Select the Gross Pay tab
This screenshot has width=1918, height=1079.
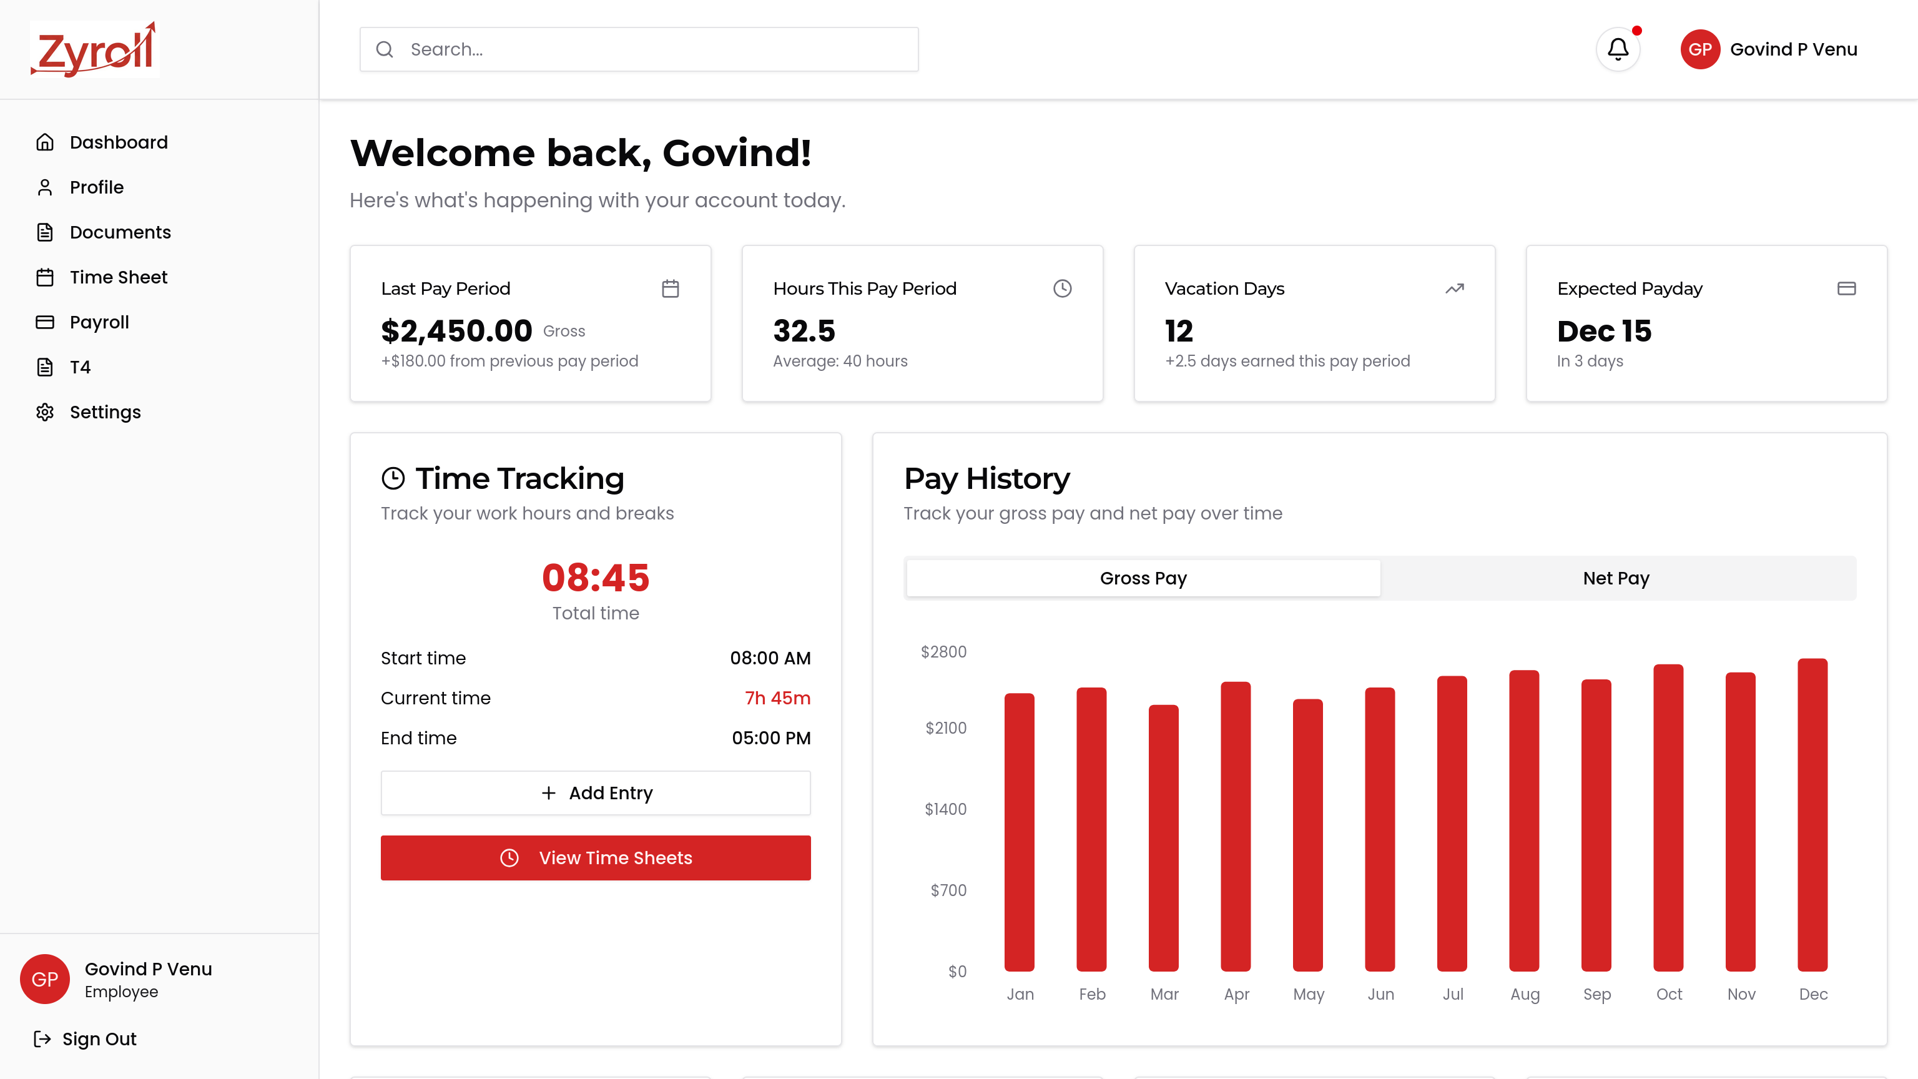(1143, 578)
